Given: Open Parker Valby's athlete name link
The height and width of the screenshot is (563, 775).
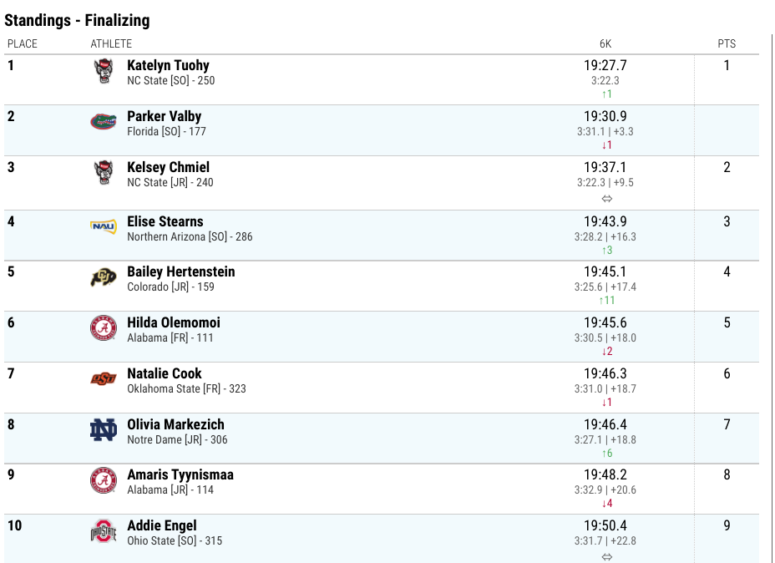Looking at the screenshot, I should (164, 116).
